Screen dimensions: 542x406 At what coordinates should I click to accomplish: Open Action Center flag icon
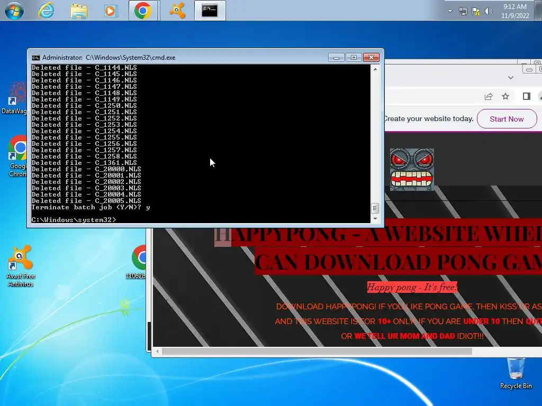coord(476,11)
